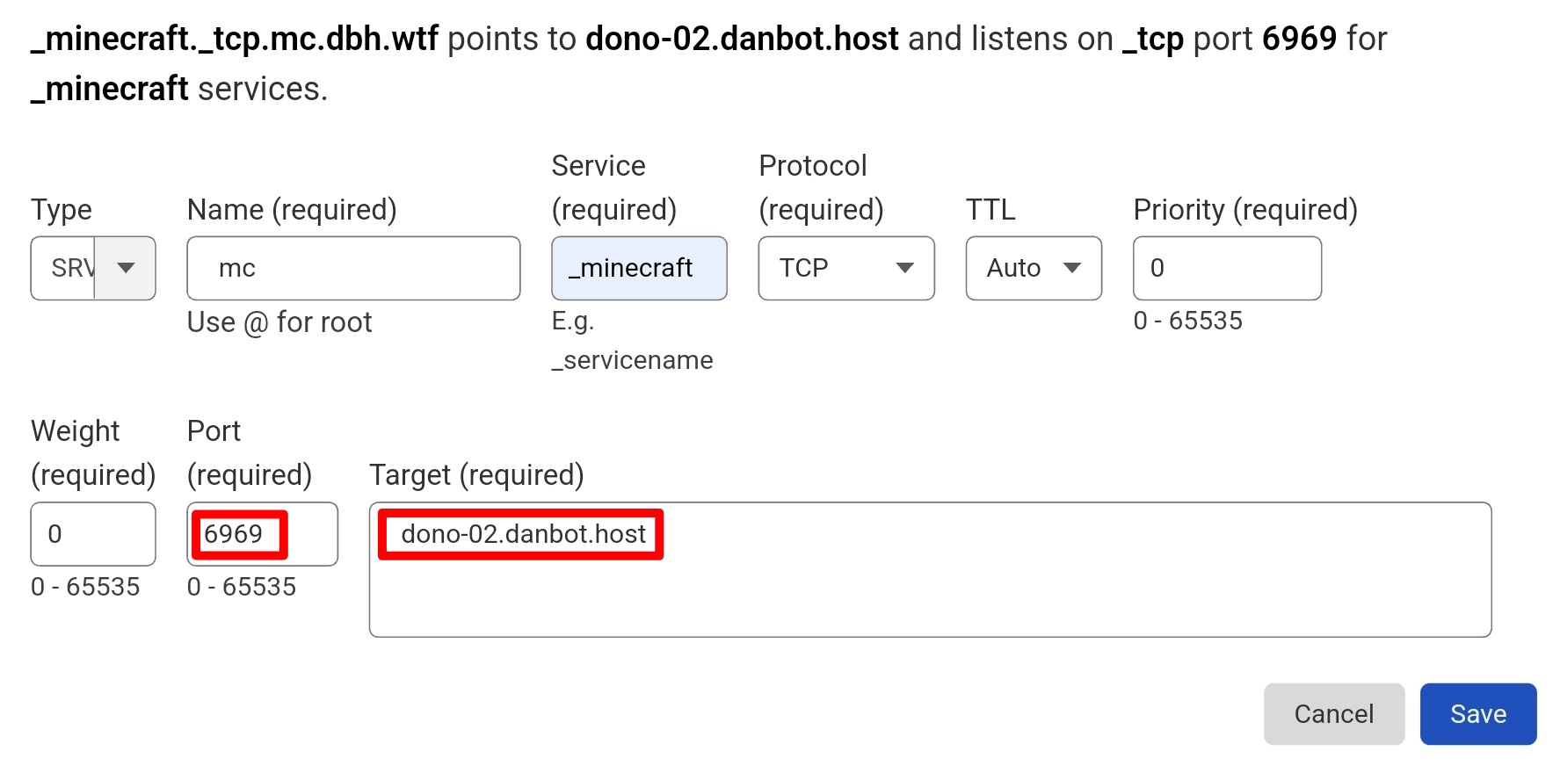
Task: Click the 0 - 65535 hint under Priority
Action: [1188, 321]
